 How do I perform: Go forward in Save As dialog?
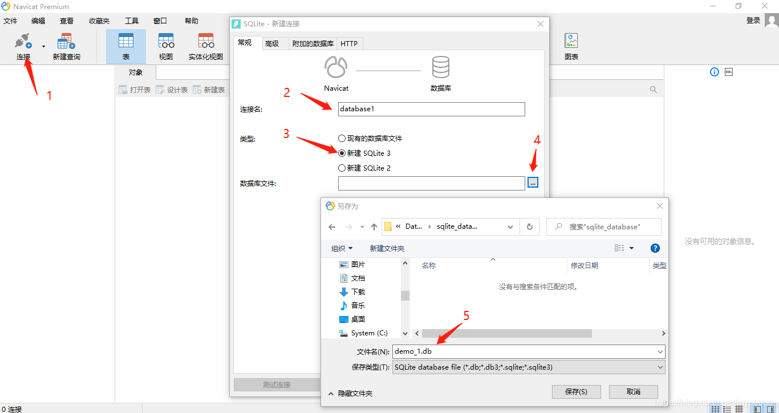click(349, 226)
